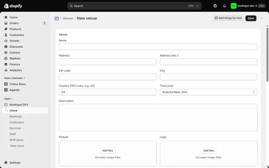
Task: Open Bookique Customers submenu item
Action: (16, 122)
